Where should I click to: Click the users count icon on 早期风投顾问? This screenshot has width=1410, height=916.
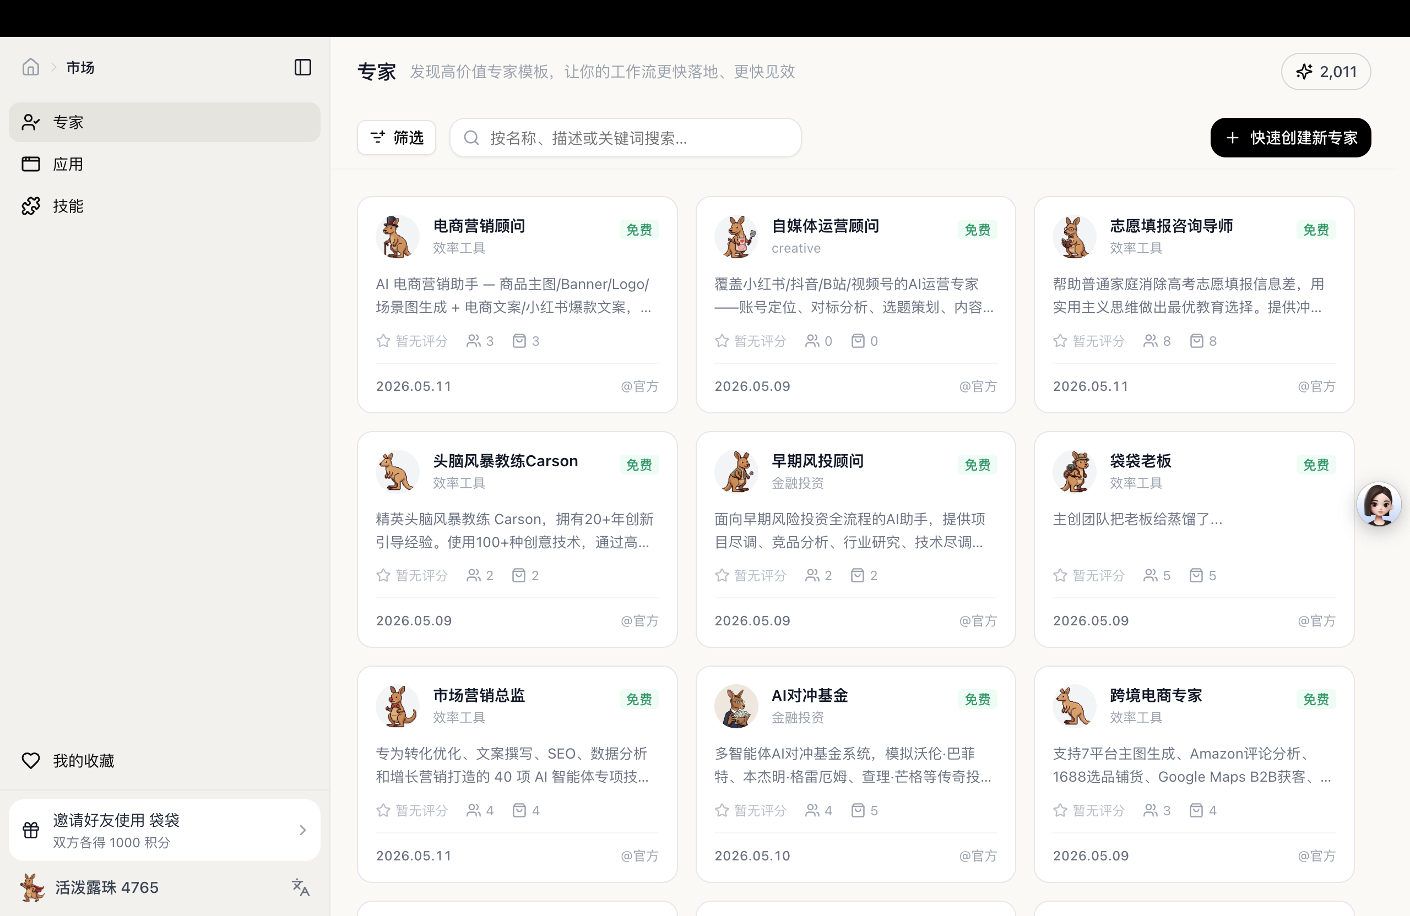(812, 575)
